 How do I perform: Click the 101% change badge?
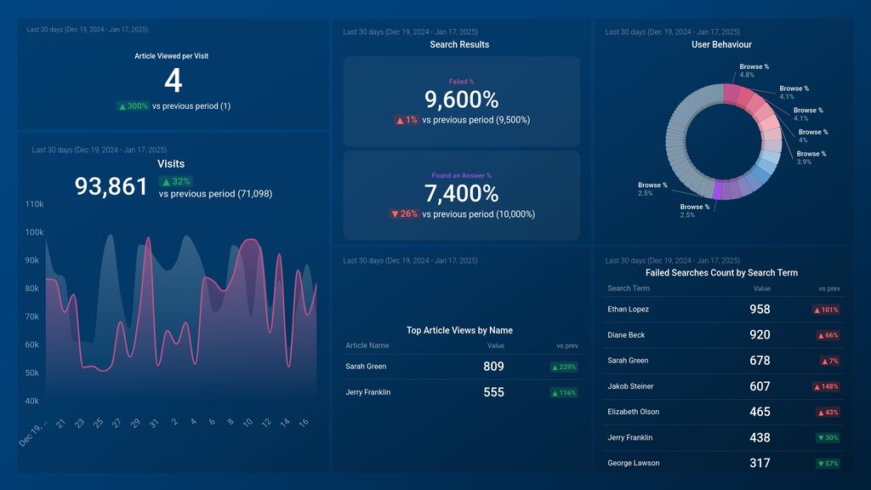[826, 310]
